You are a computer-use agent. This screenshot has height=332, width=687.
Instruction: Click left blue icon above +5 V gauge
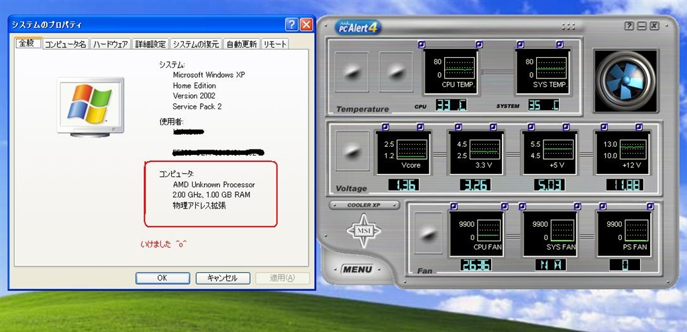pyautogui.click(x=531, y=127)
